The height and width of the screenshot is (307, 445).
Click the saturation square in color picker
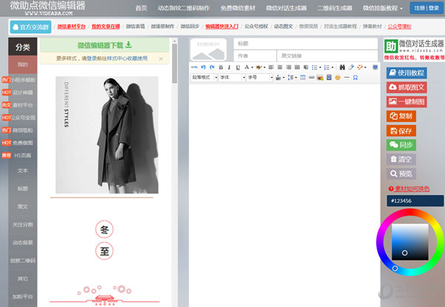point(410,242)
